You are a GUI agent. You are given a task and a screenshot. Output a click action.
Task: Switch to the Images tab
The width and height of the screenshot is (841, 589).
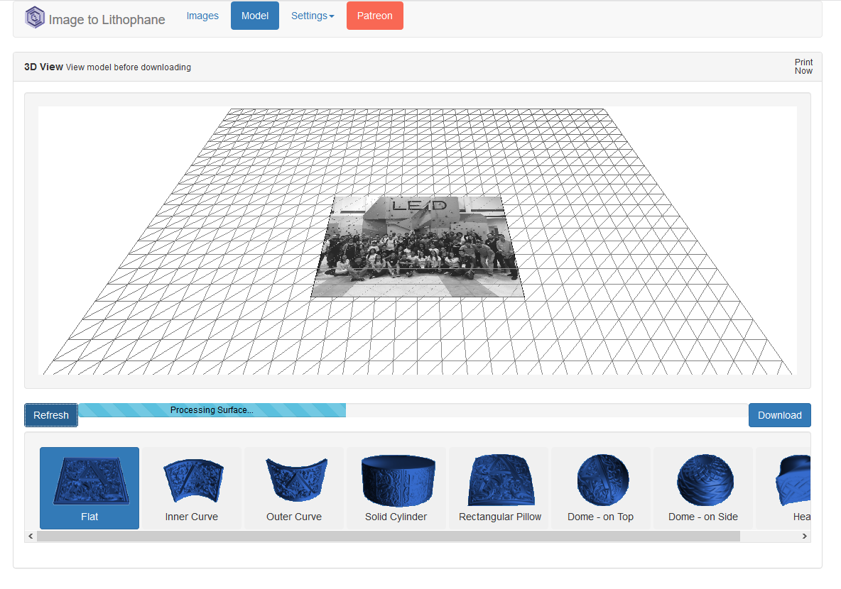[x=202, y=16]
